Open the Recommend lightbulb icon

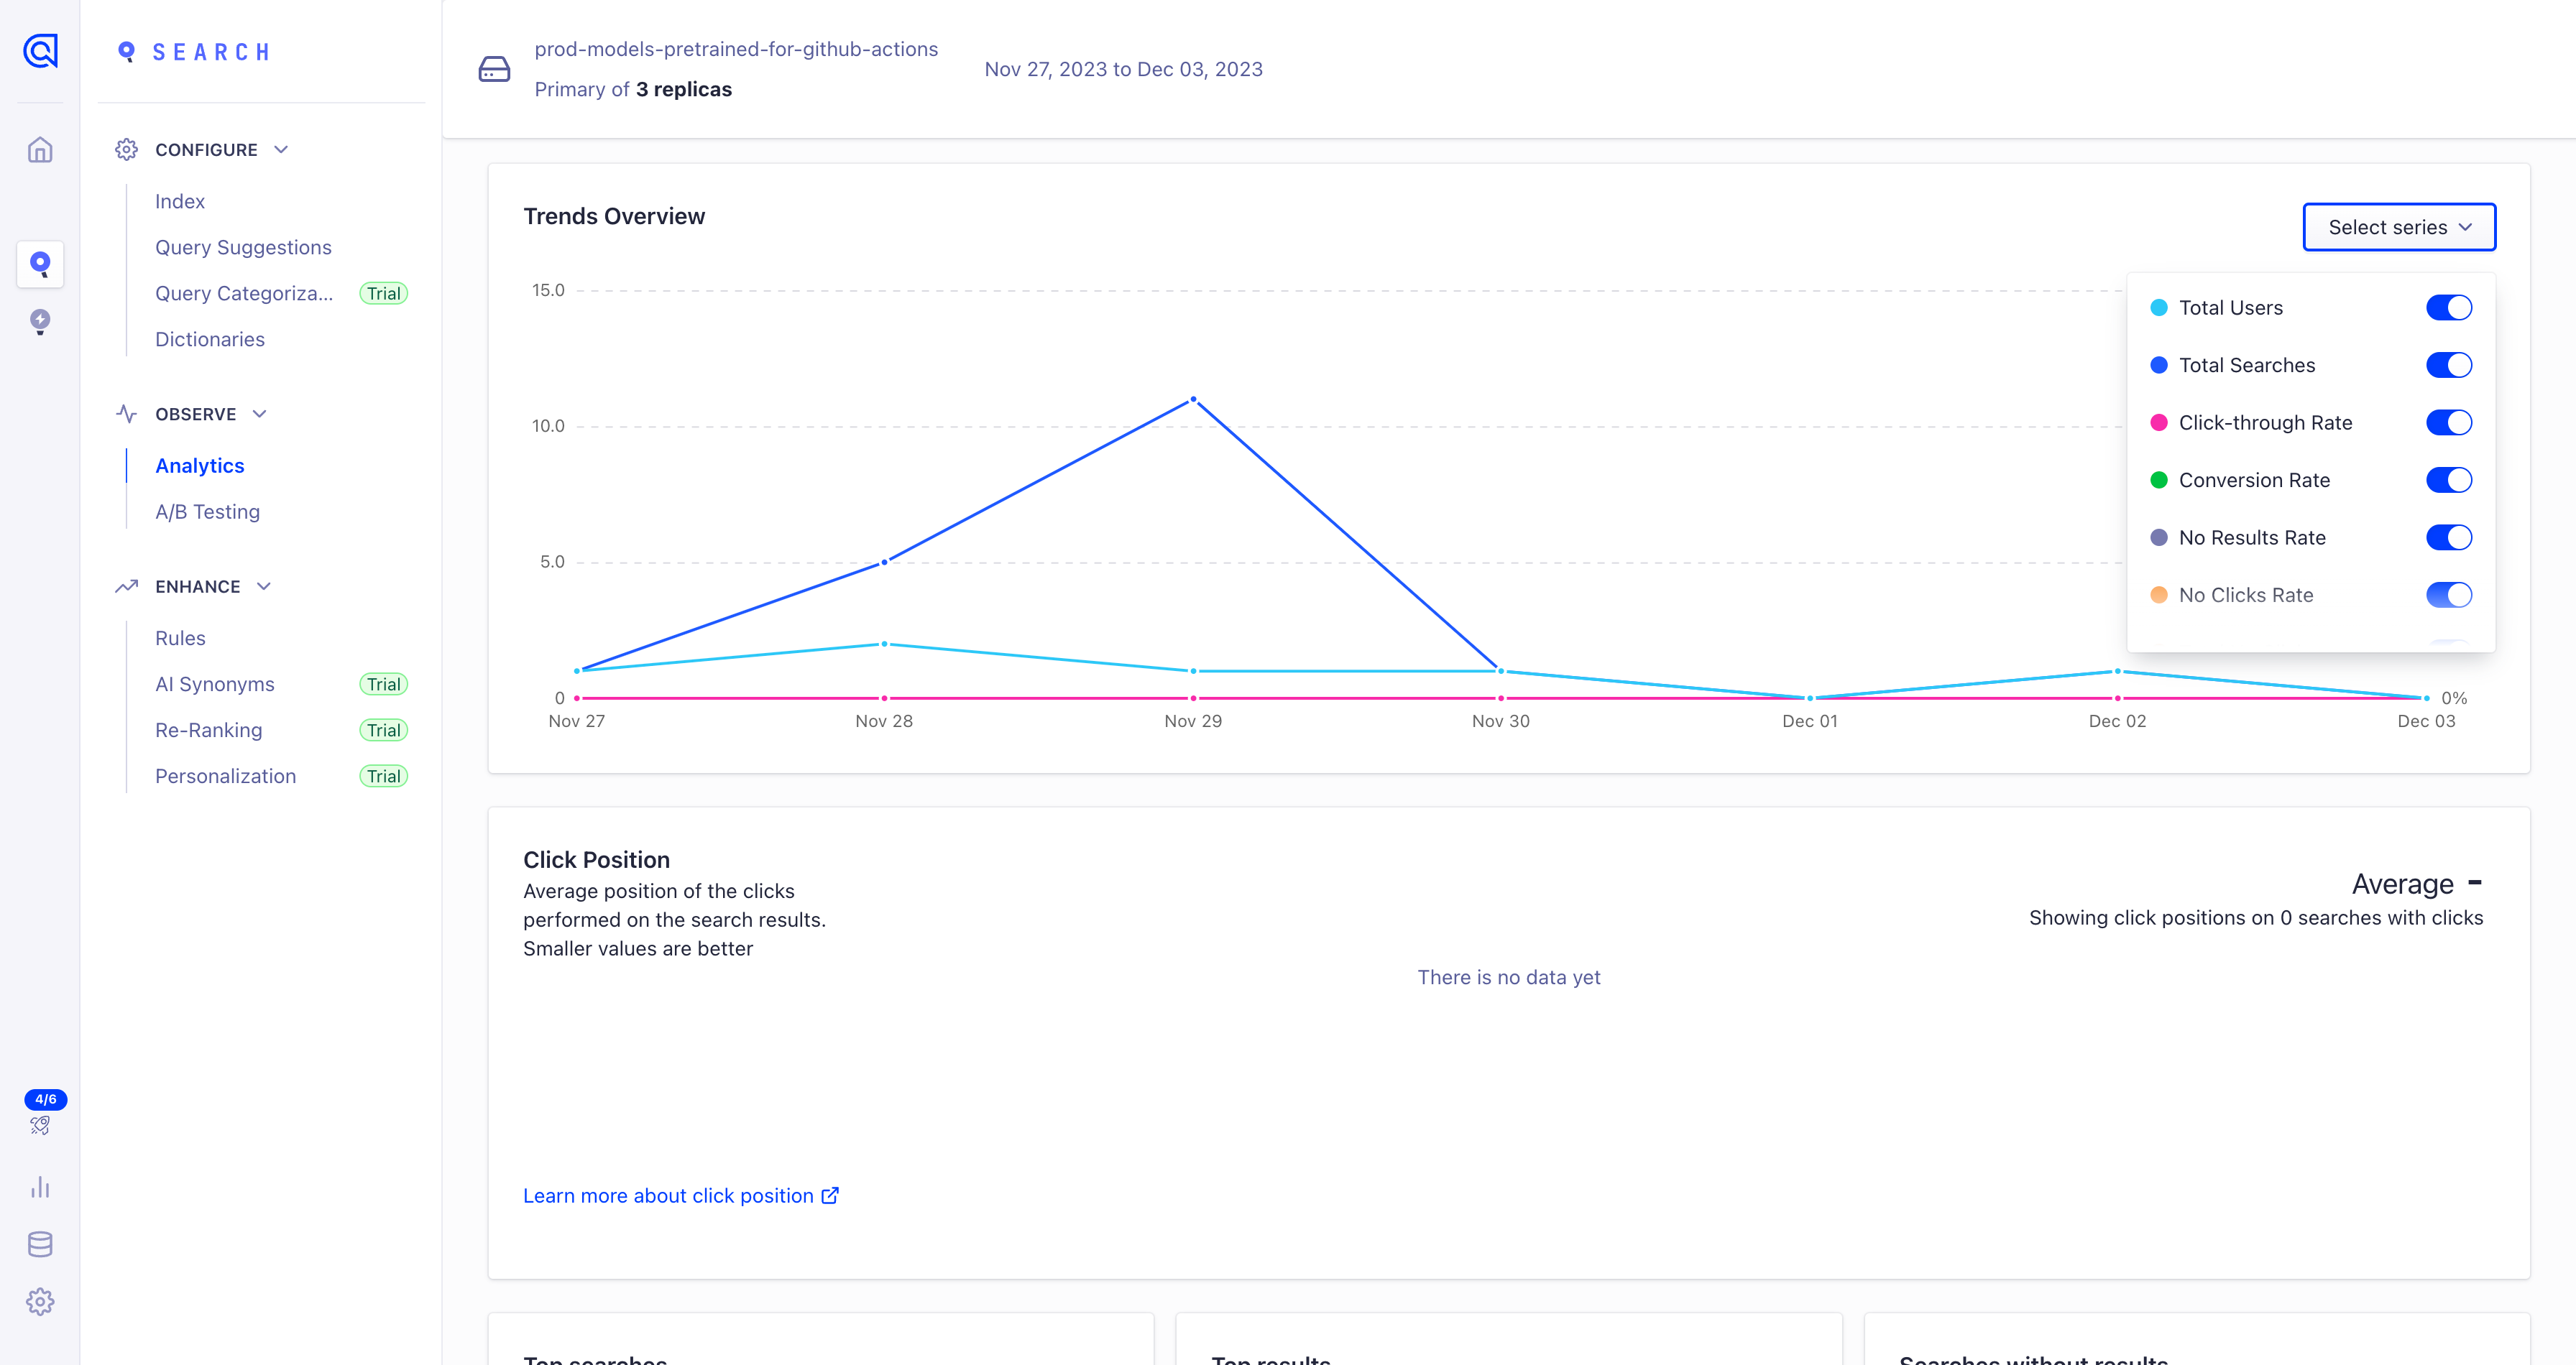40,322
